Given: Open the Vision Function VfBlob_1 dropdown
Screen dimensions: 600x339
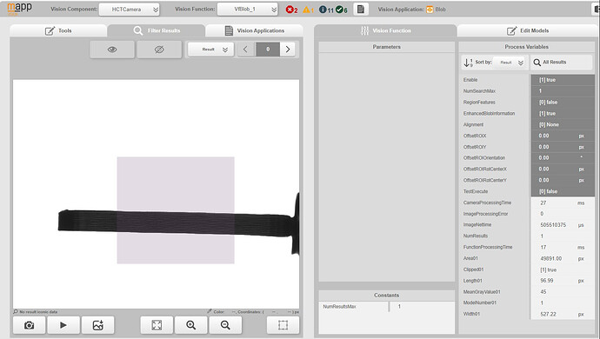Looking at the screenshot, I should (x=247, y=10).
